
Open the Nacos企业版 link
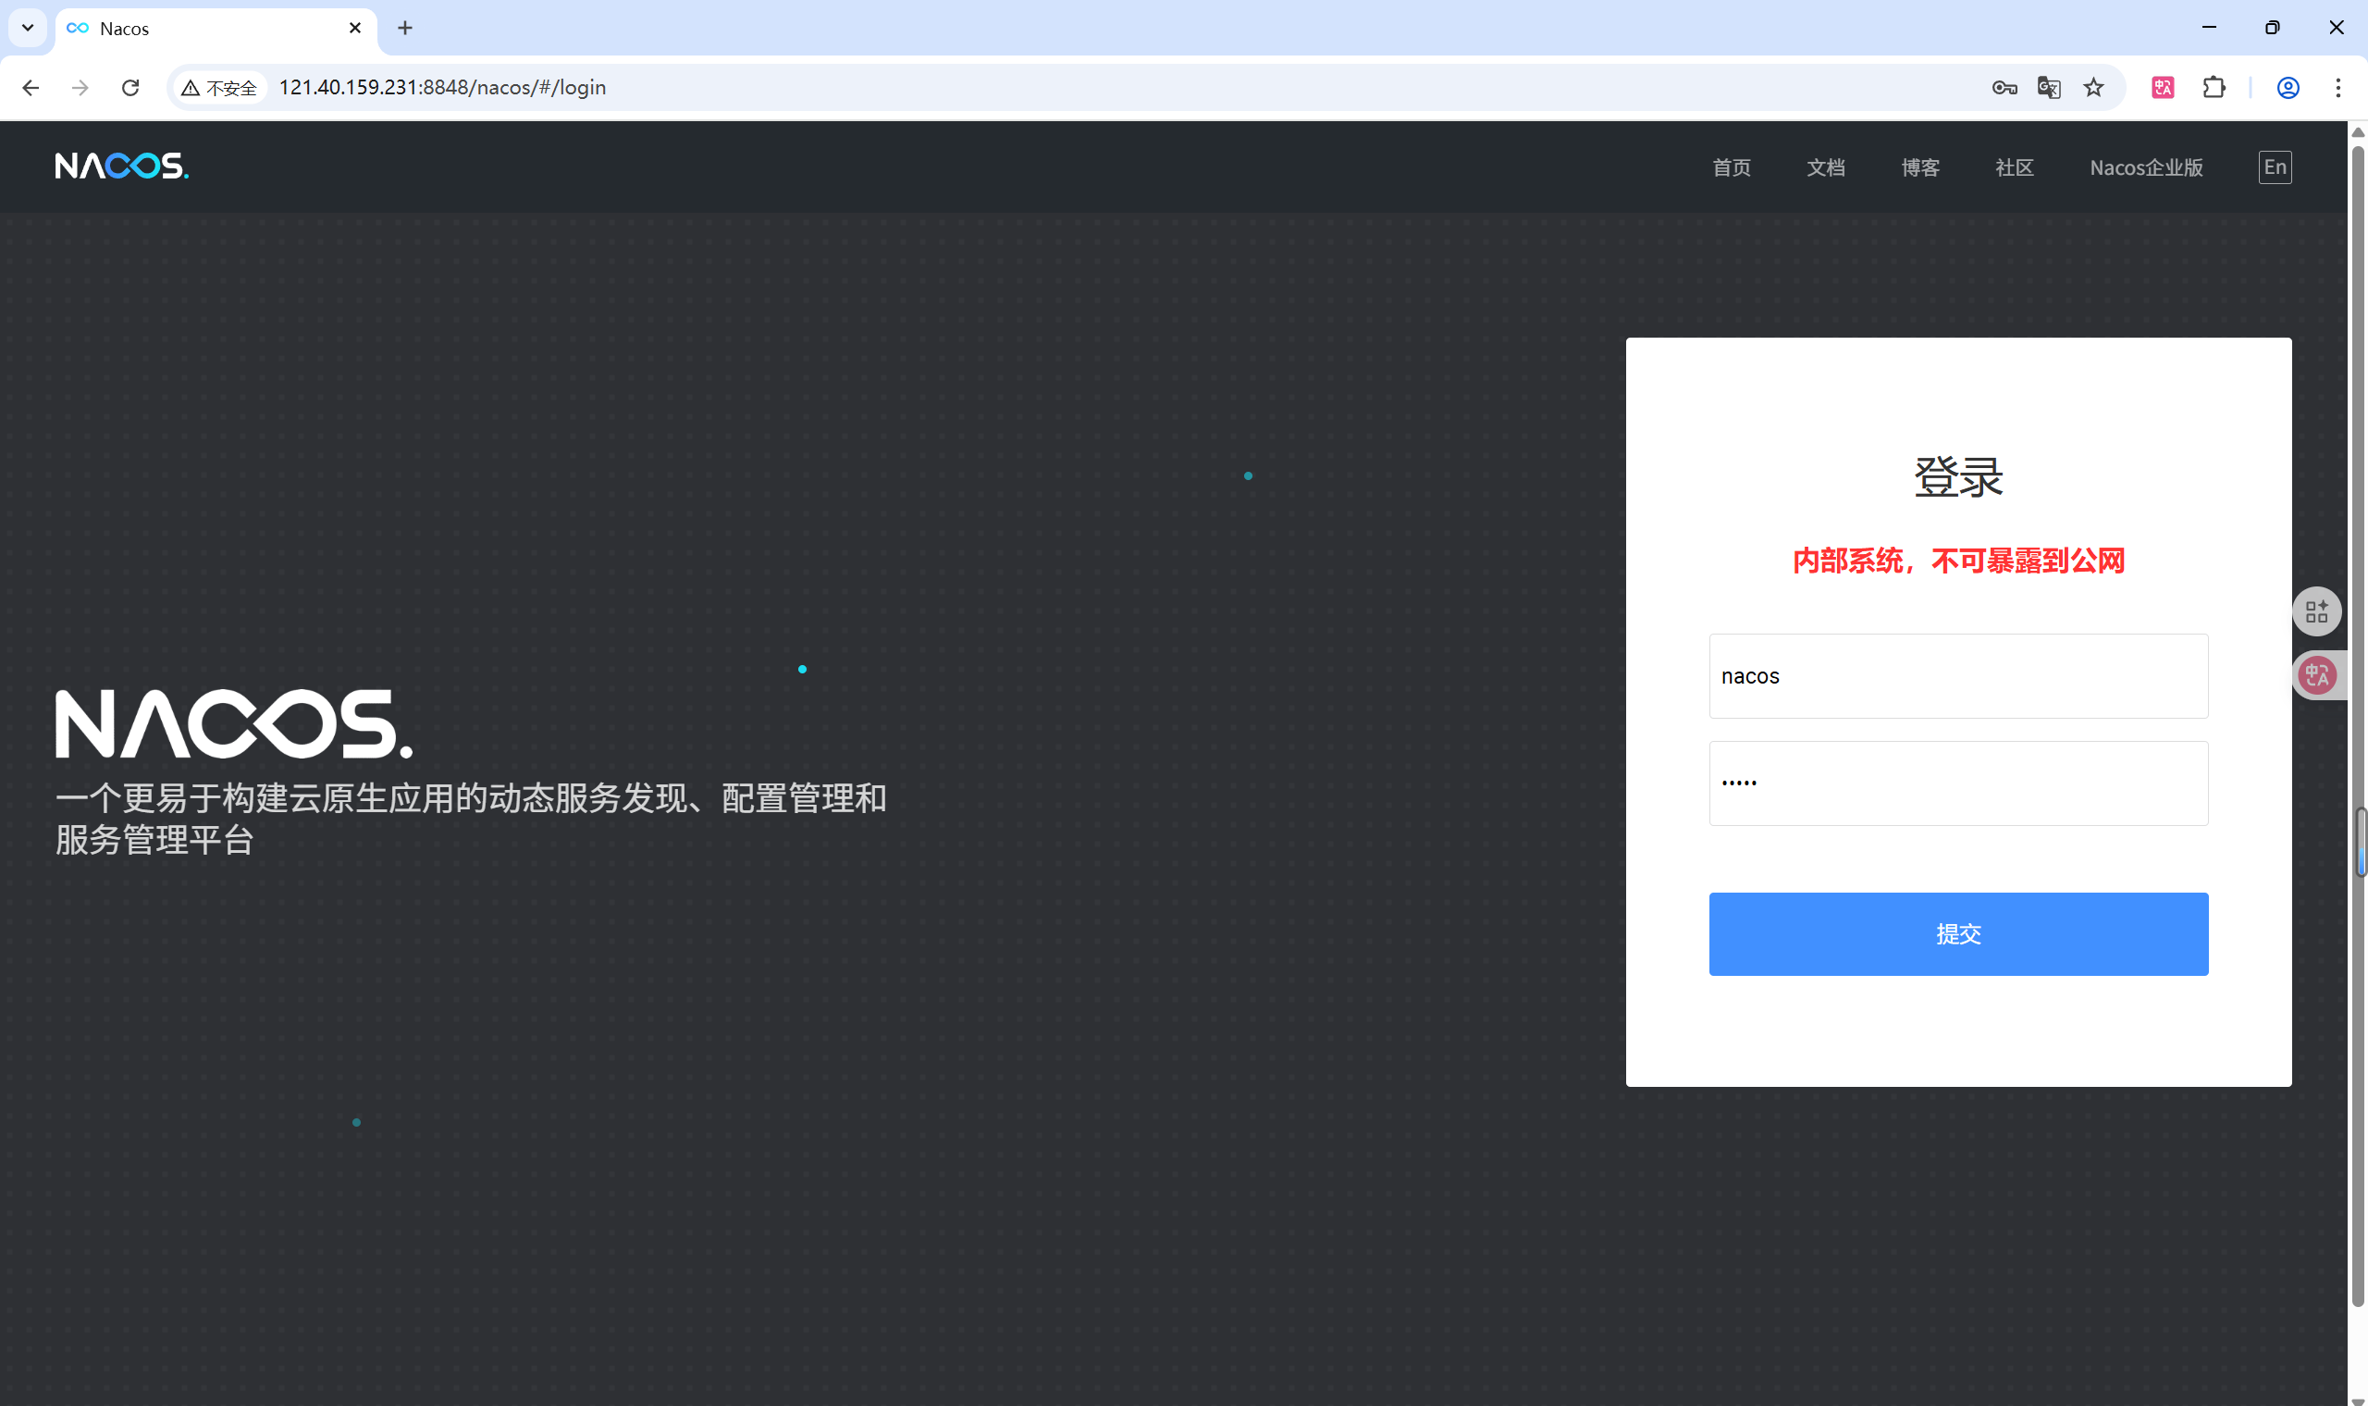(2145, 167)
